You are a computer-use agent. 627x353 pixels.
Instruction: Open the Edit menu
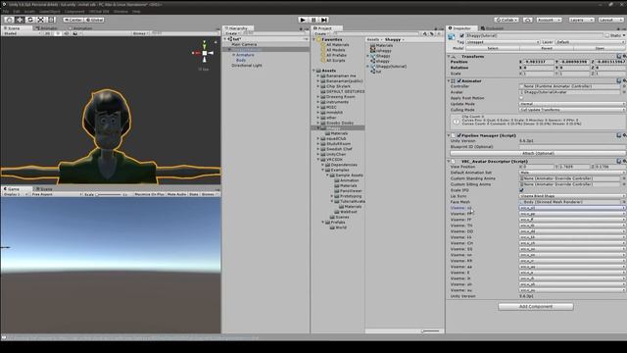[x=16, y=12]
